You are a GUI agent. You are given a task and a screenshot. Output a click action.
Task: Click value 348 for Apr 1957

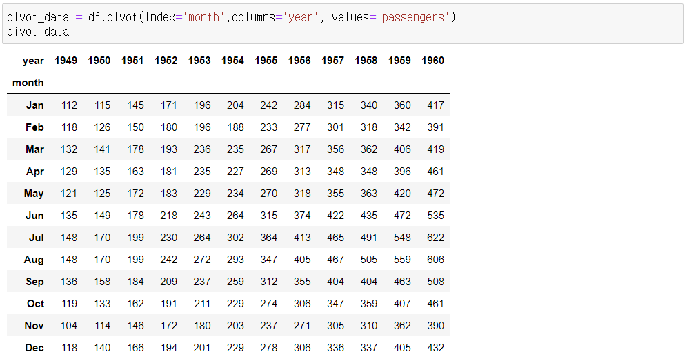click(335, 172)
